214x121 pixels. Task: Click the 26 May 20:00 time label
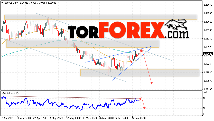coord(106,118)
